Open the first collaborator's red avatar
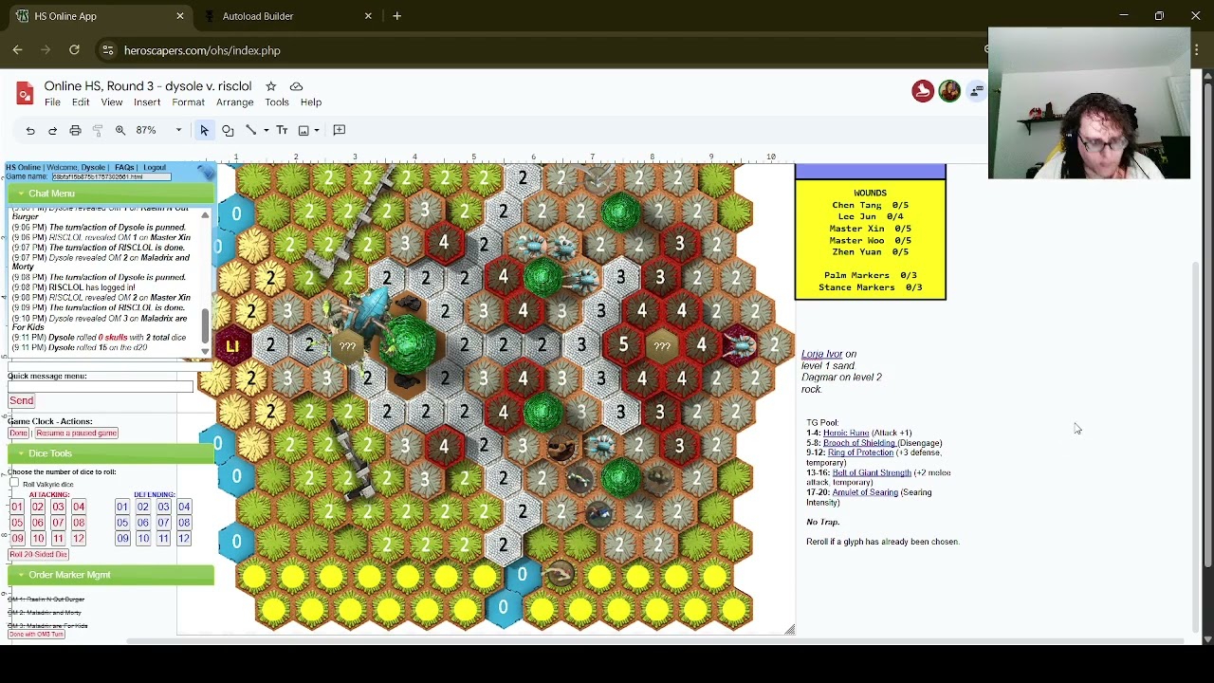The image size is (1214, 683). (923, 91)
